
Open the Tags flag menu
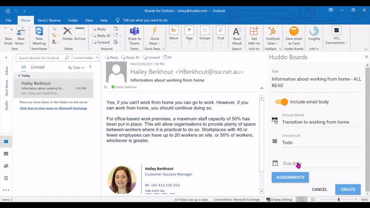(x=189, y=36)
